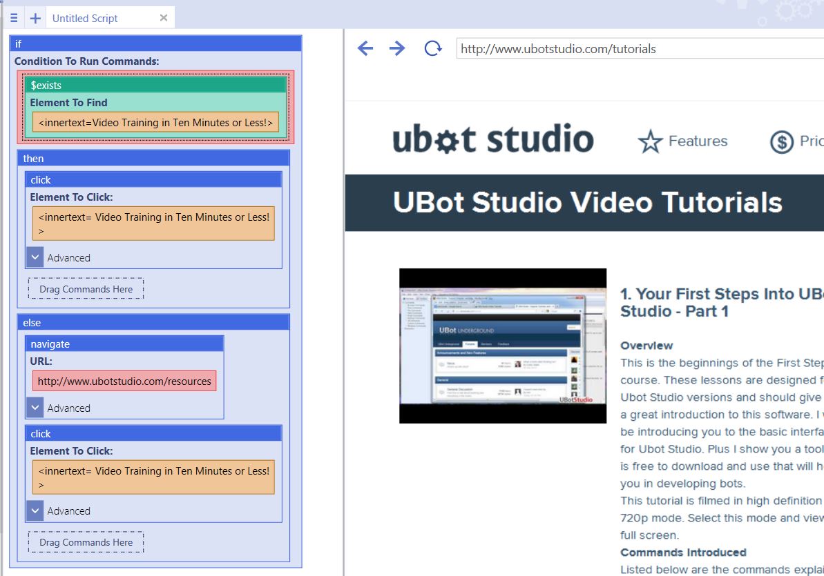The height and width of the screenshot is (576, 824).
Task: Click the Condition To Run Commands label
Action: [87, 61]
